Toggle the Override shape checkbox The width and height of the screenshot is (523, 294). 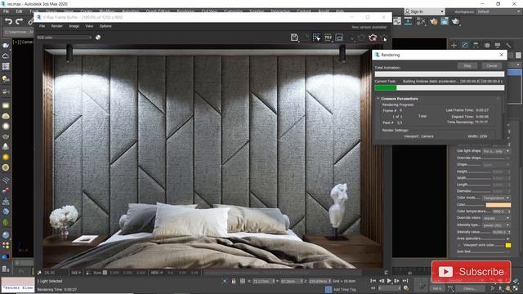[x=507, y=158]
